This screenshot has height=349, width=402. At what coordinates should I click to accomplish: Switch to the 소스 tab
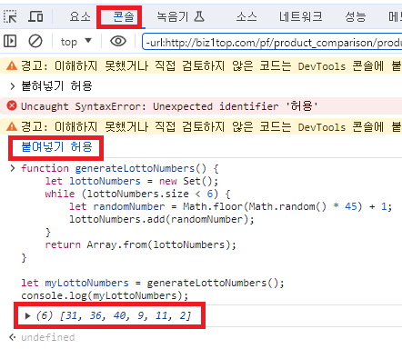tap(246, 16)
